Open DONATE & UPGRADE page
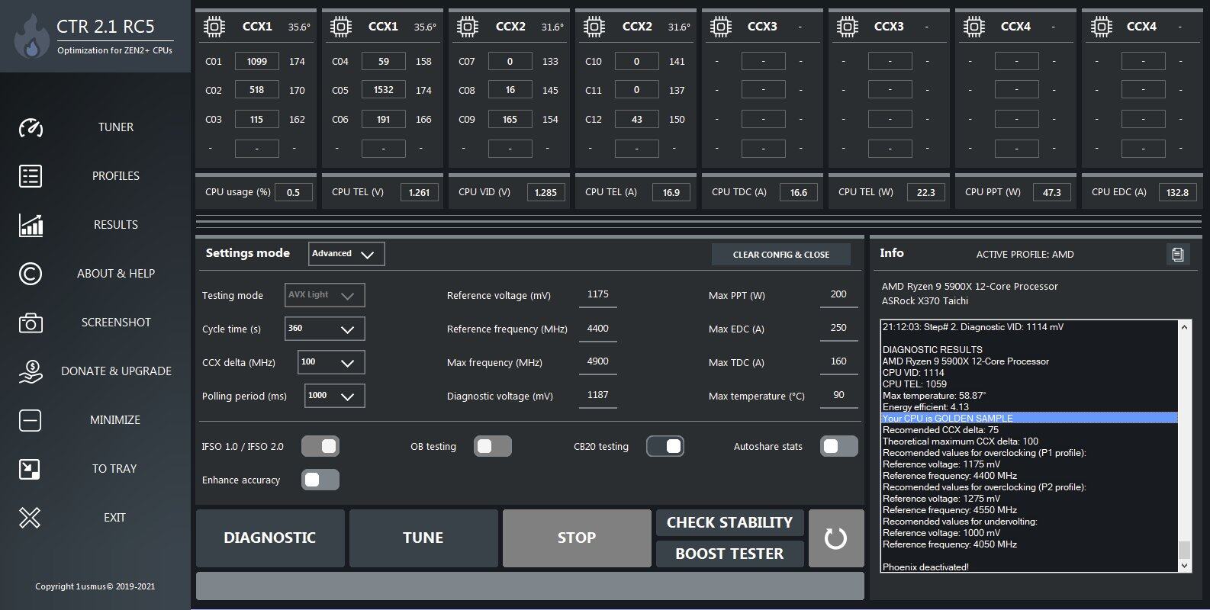The image size is (1210, 610). pos(116,371)
